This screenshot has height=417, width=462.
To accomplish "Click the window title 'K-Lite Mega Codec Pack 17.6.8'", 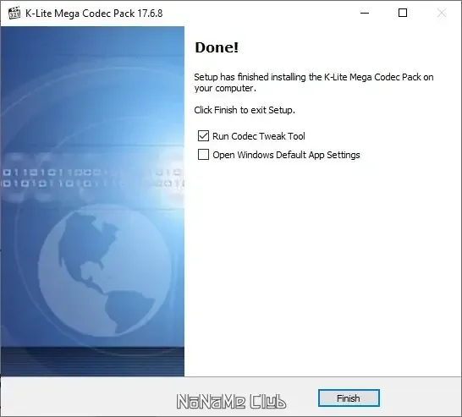I will click(94, 14).
